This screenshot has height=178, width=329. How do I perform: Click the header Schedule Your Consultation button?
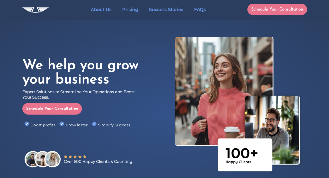click(277, 9)
